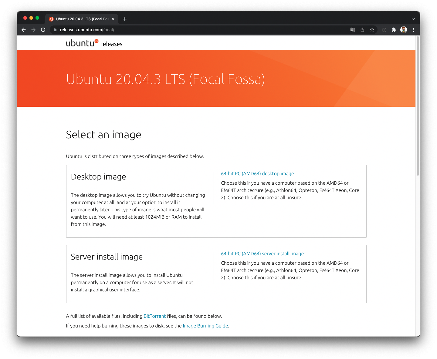
Task: Open the extensions puzzle icon
Action: click(x=394, y=30)
